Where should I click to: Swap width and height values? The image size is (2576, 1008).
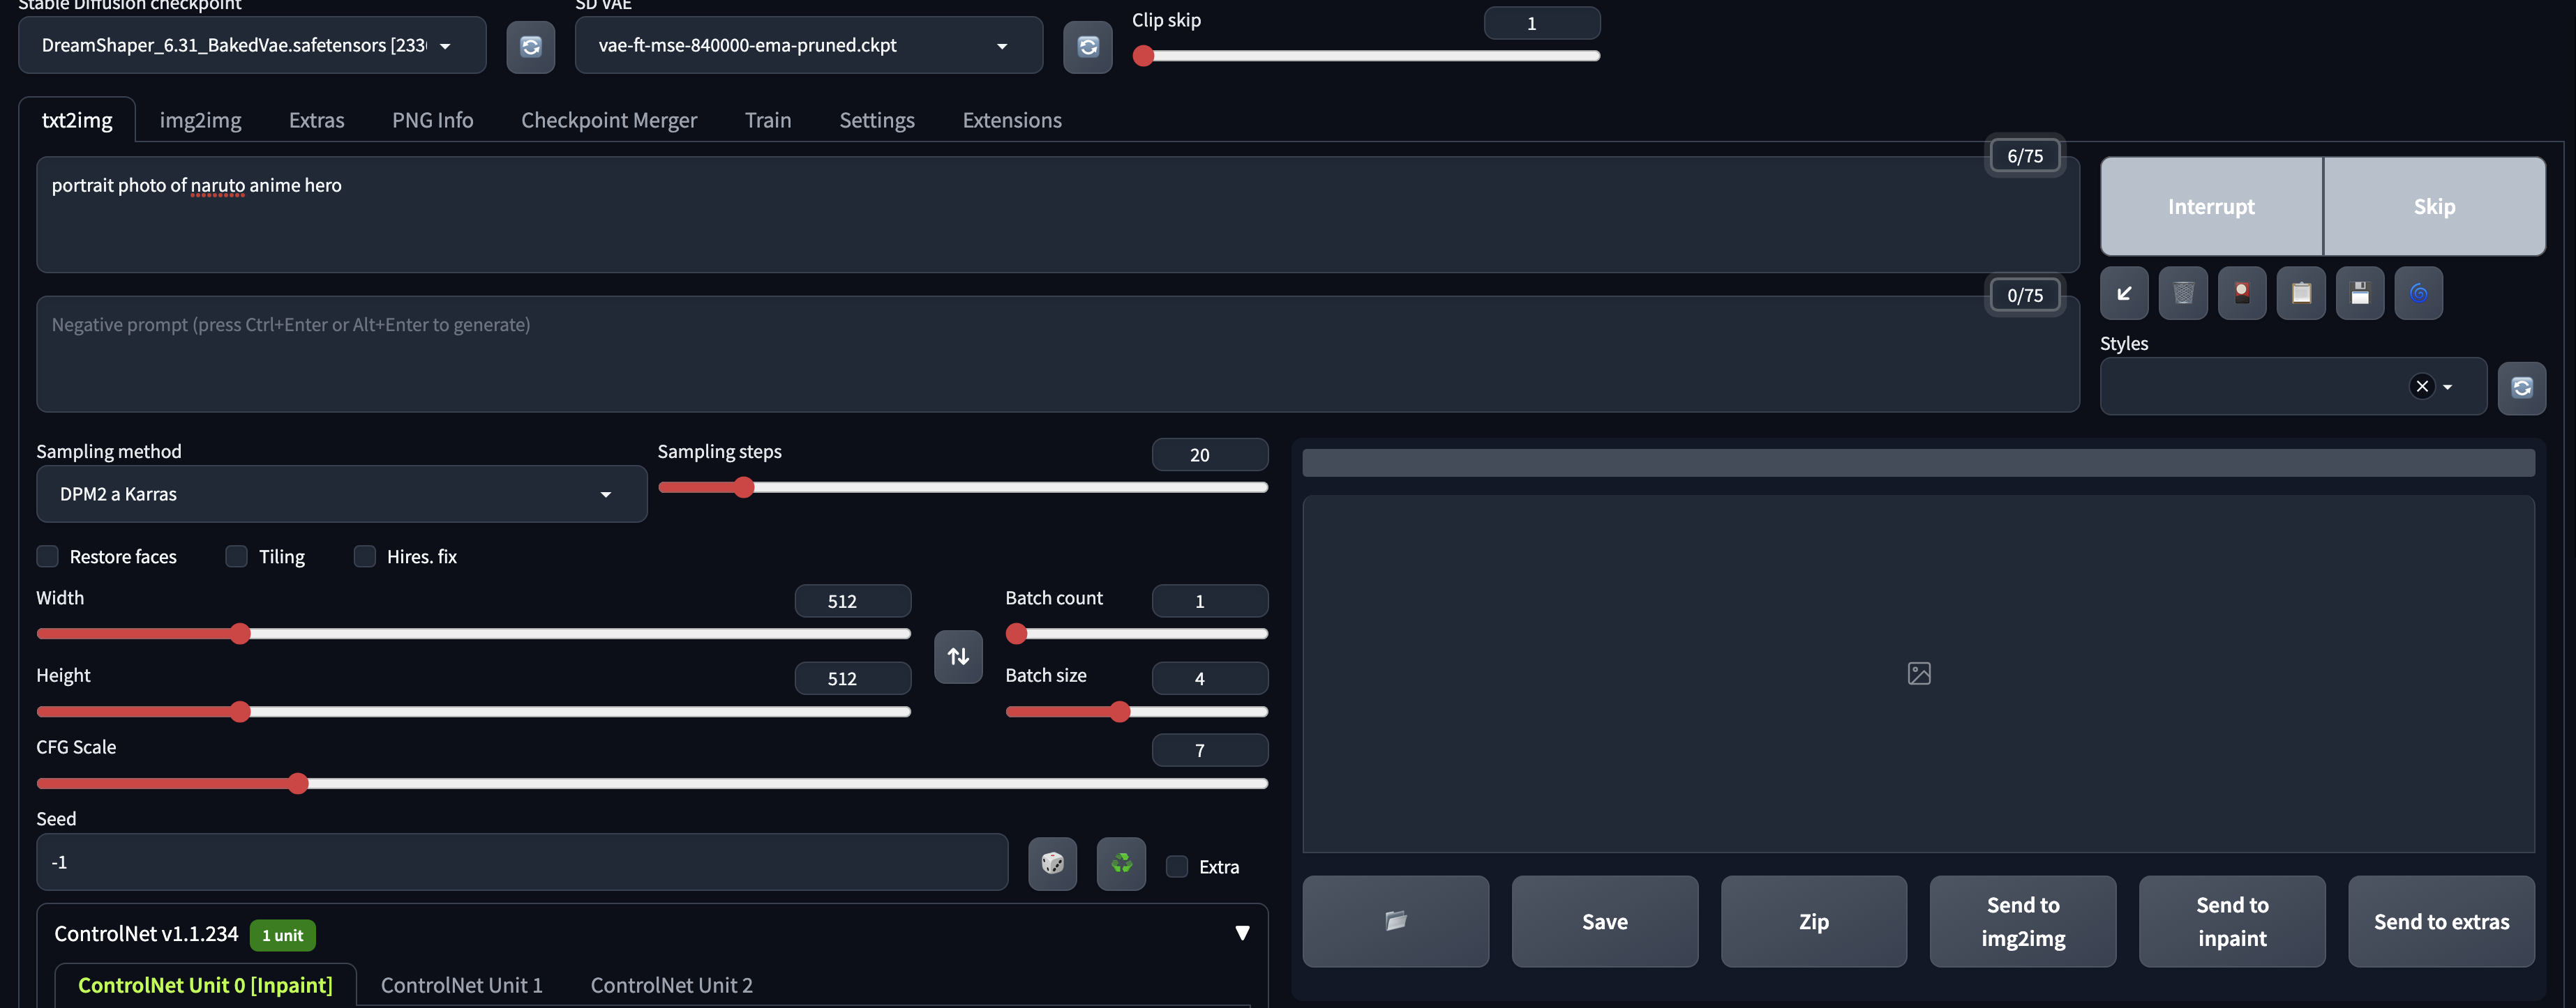(958, 657)
